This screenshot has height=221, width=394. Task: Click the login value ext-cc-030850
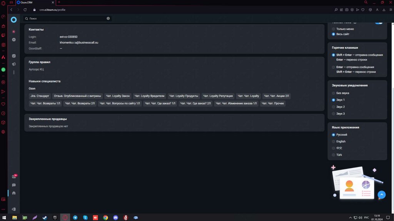click(x=68, y=37)
